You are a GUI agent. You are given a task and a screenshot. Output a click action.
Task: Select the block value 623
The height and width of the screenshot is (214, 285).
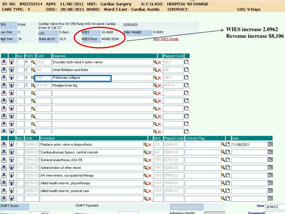[157, 145]
